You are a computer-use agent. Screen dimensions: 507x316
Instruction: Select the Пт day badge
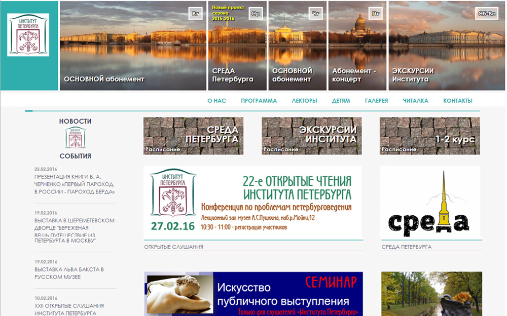coord(375,14)
